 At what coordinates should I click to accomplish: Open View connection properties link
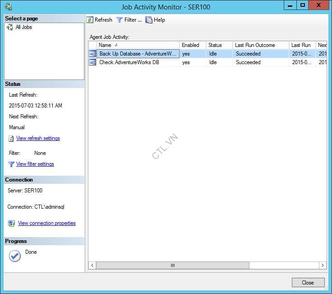[47, 223]
